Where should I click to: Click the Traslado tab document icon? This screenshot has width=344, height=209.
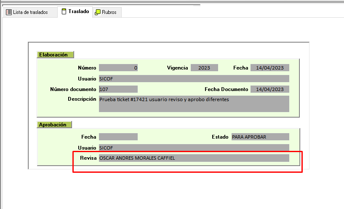tap(64, 11)
